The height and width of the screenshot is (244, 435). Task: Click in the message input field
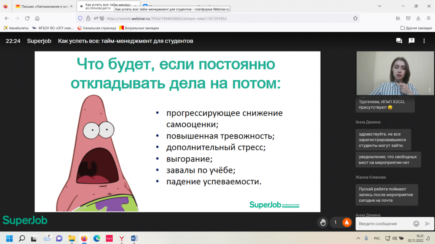[x=383, y=224]
